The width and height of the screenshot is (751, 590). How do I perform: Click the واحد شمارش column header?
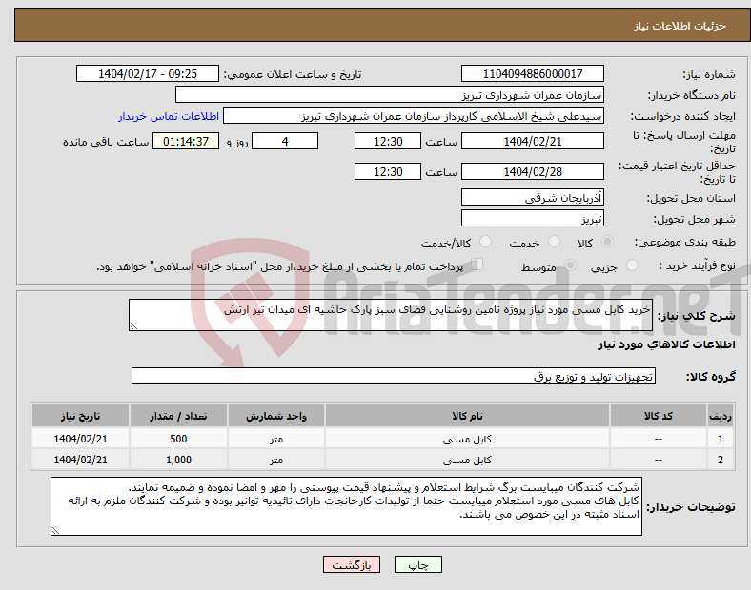(276, 416)
